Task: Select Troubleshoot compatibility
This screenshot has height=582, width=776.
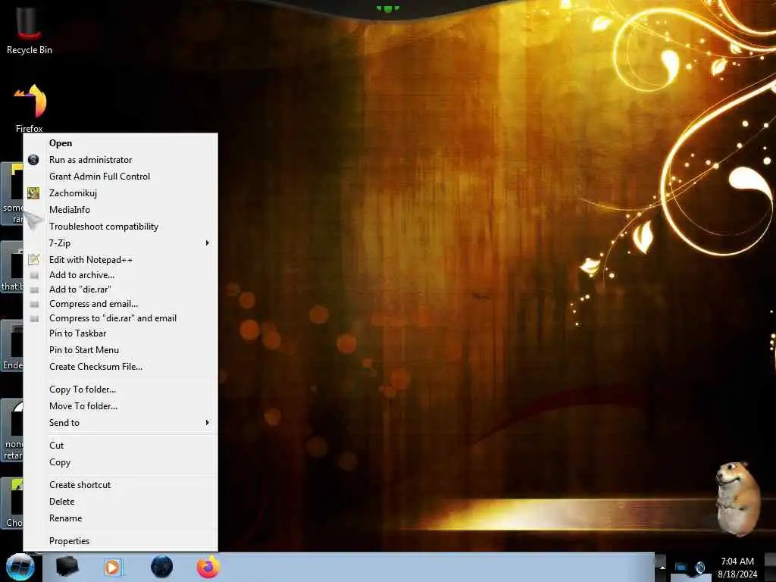Action: (120, 226)
